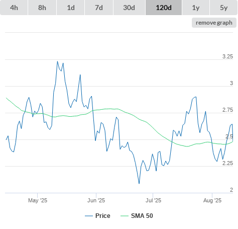Click the active 120d tab
This screenshot has height=229, width=238.
point(164,8)
